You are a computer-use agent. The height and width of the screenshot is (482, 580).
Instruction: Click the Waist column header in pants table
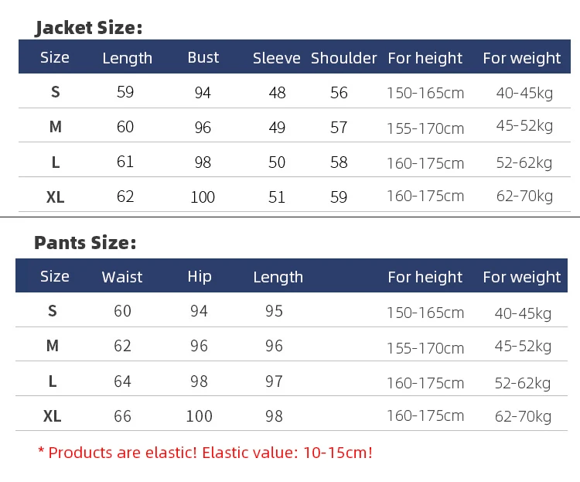122,277
